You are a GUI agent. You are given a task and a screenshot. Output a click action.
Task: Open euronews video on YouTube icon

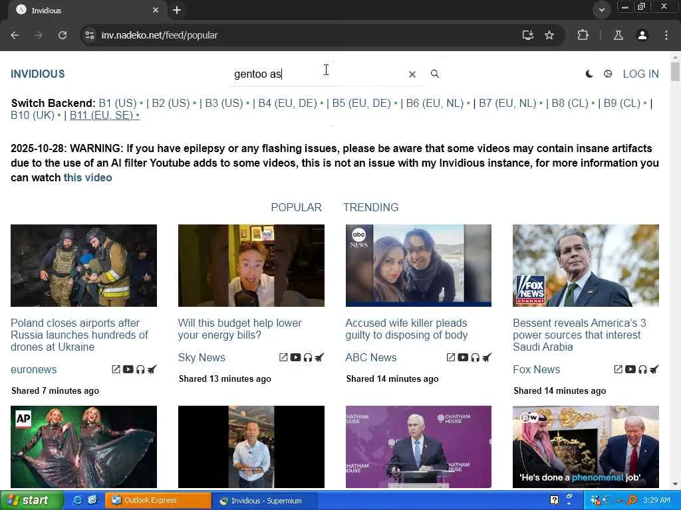[128, 369]
